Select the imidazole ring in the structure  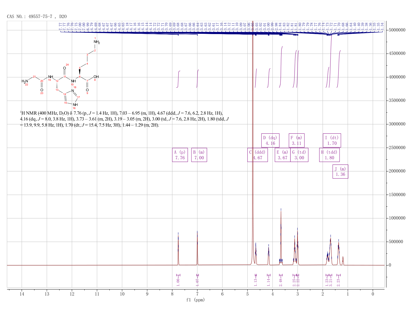point(71,98)
